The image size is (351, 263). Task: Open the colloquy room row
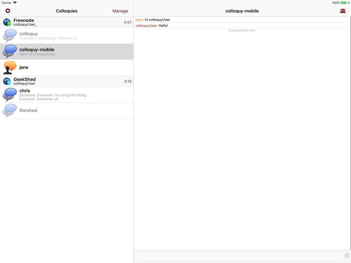pyautogui.click(x=67, y=36)
